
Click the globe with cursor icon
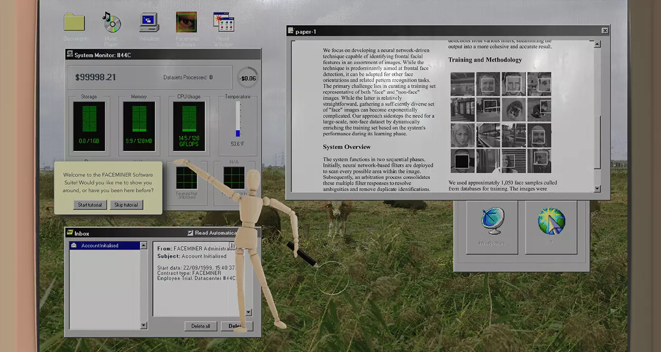(x=551, y=222)
